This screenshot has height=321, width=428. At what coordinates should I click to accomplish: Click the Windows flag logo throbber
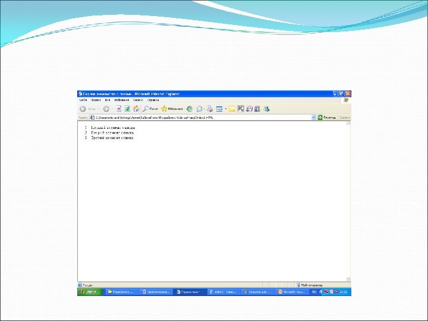tap(347, 100)
